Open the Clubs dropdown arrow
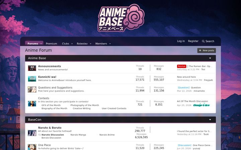Image resolution: width=241 pixels, height=150 pixels. (x=72, y=44)
